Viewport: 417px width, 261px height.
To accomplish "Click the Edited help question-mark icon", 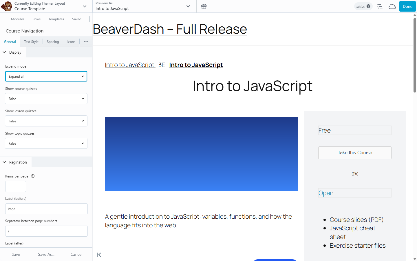I will (x=368, y=6).
